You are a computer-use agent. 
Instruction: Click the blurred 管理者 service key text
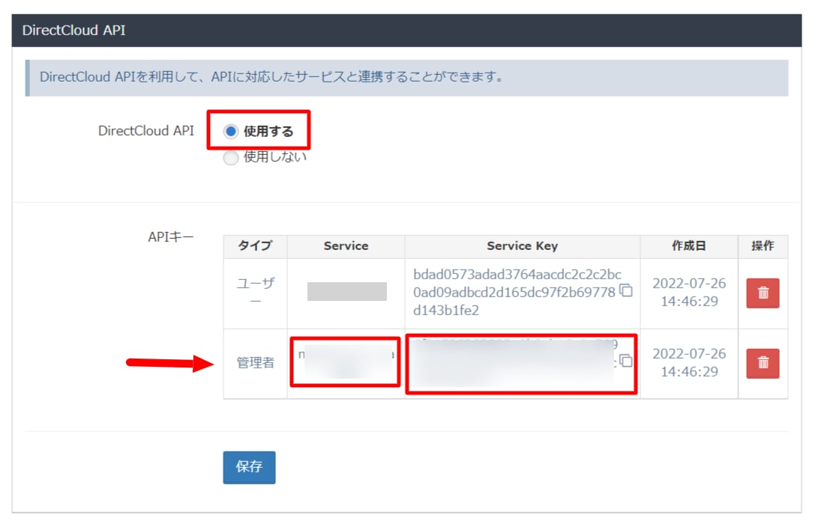(x=514, y=363)
